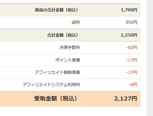Click the beige 商品の合計金額 row background
Image resolution: width=153 pixels, height=116 pixels.
[x=70, y=10]
